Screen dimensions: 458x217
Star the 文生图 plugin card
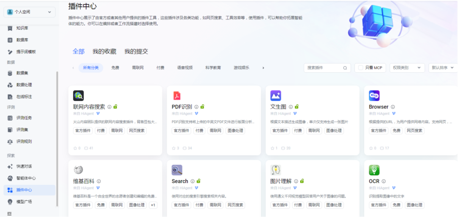pos(272,148)
